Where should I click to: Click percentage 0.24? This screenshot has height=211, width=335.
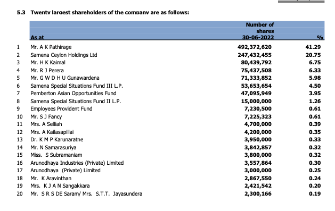pyautogui.click(x=315, y=178)
